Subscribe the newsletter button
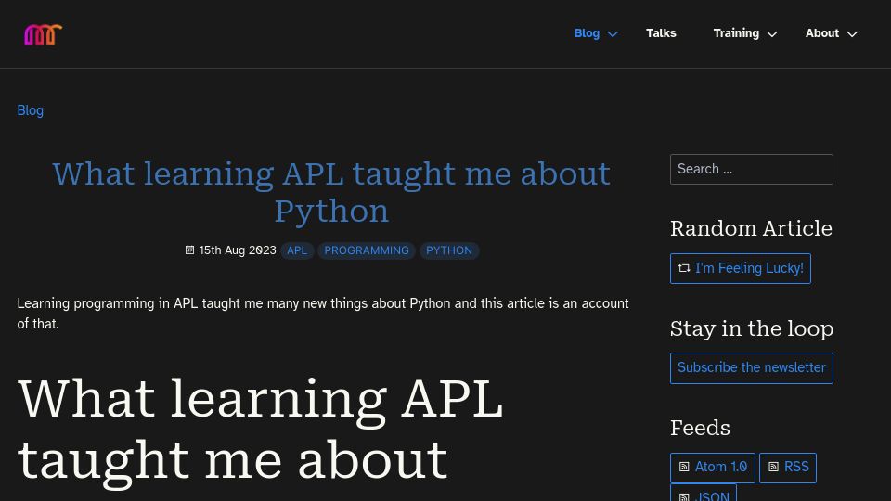 coord(751,368)
